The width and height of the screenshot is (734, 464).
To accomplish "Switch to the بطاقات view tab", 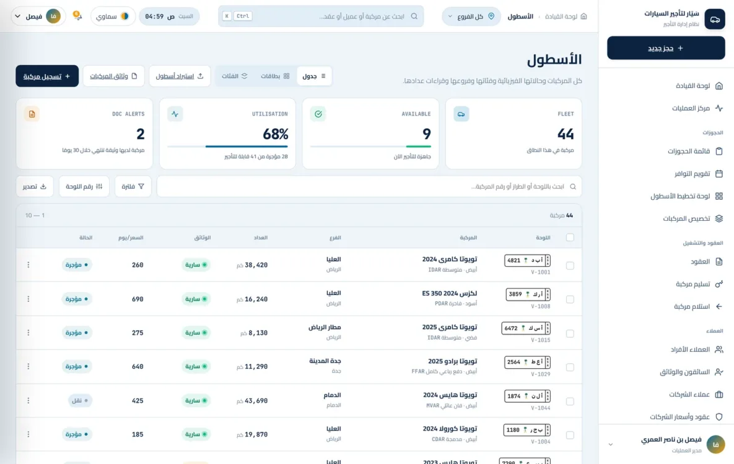I will click(275, 76).
